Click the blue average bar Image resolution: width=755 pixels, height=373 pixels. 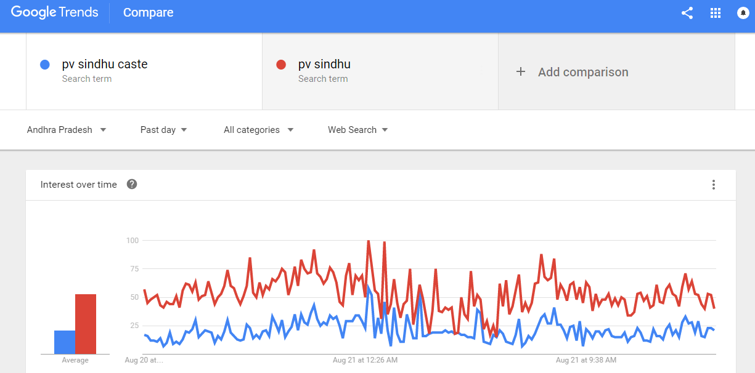tap(64, 342)
